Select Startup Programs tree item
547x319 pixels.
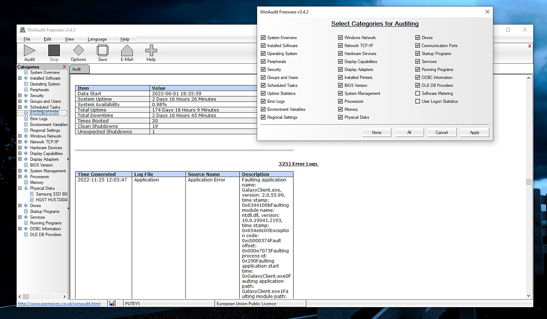tap(45, 212)
